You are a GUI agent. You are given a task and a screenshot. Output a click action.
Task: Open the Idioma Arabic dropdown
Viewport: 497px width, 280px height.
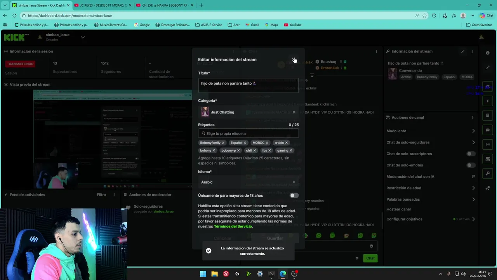pos(248,182)
